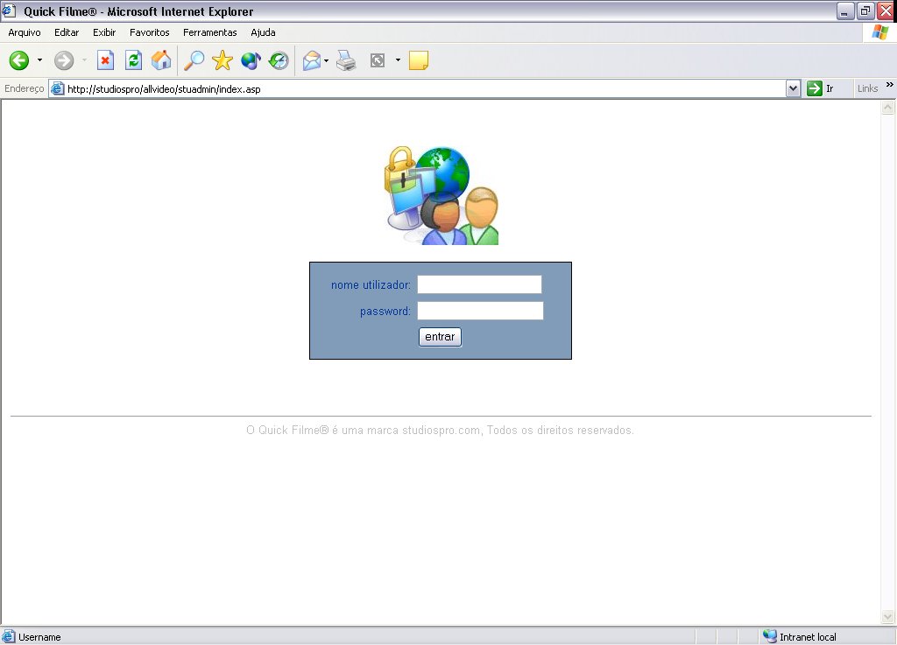Click inside the password field
Image resolution: width=897 pixels, height=645 pixels.
tap(480, 311)
